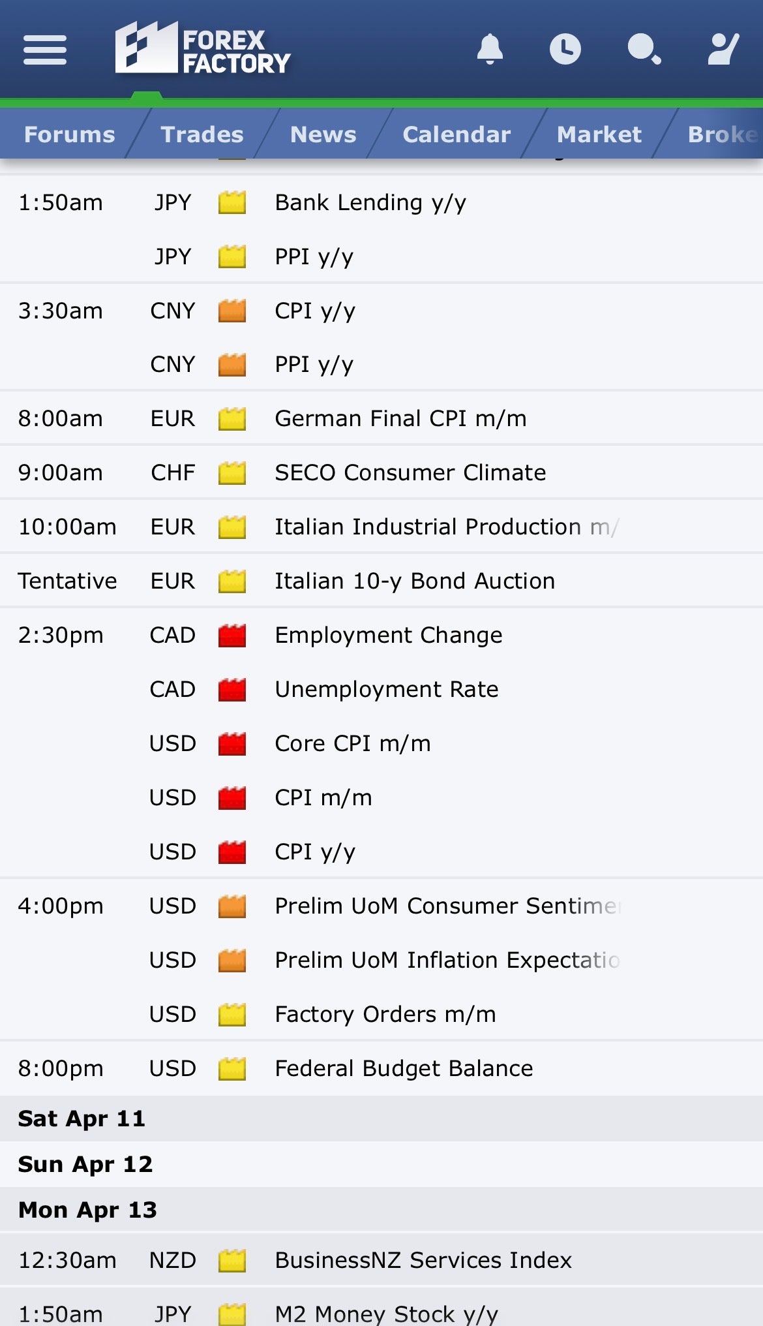763x1326 pixels.
Task: Go to the News tab
Action: (x=323, y=134)
